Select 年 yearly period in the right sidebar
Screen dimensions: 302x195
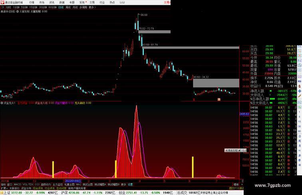click(x=300, y=165)
